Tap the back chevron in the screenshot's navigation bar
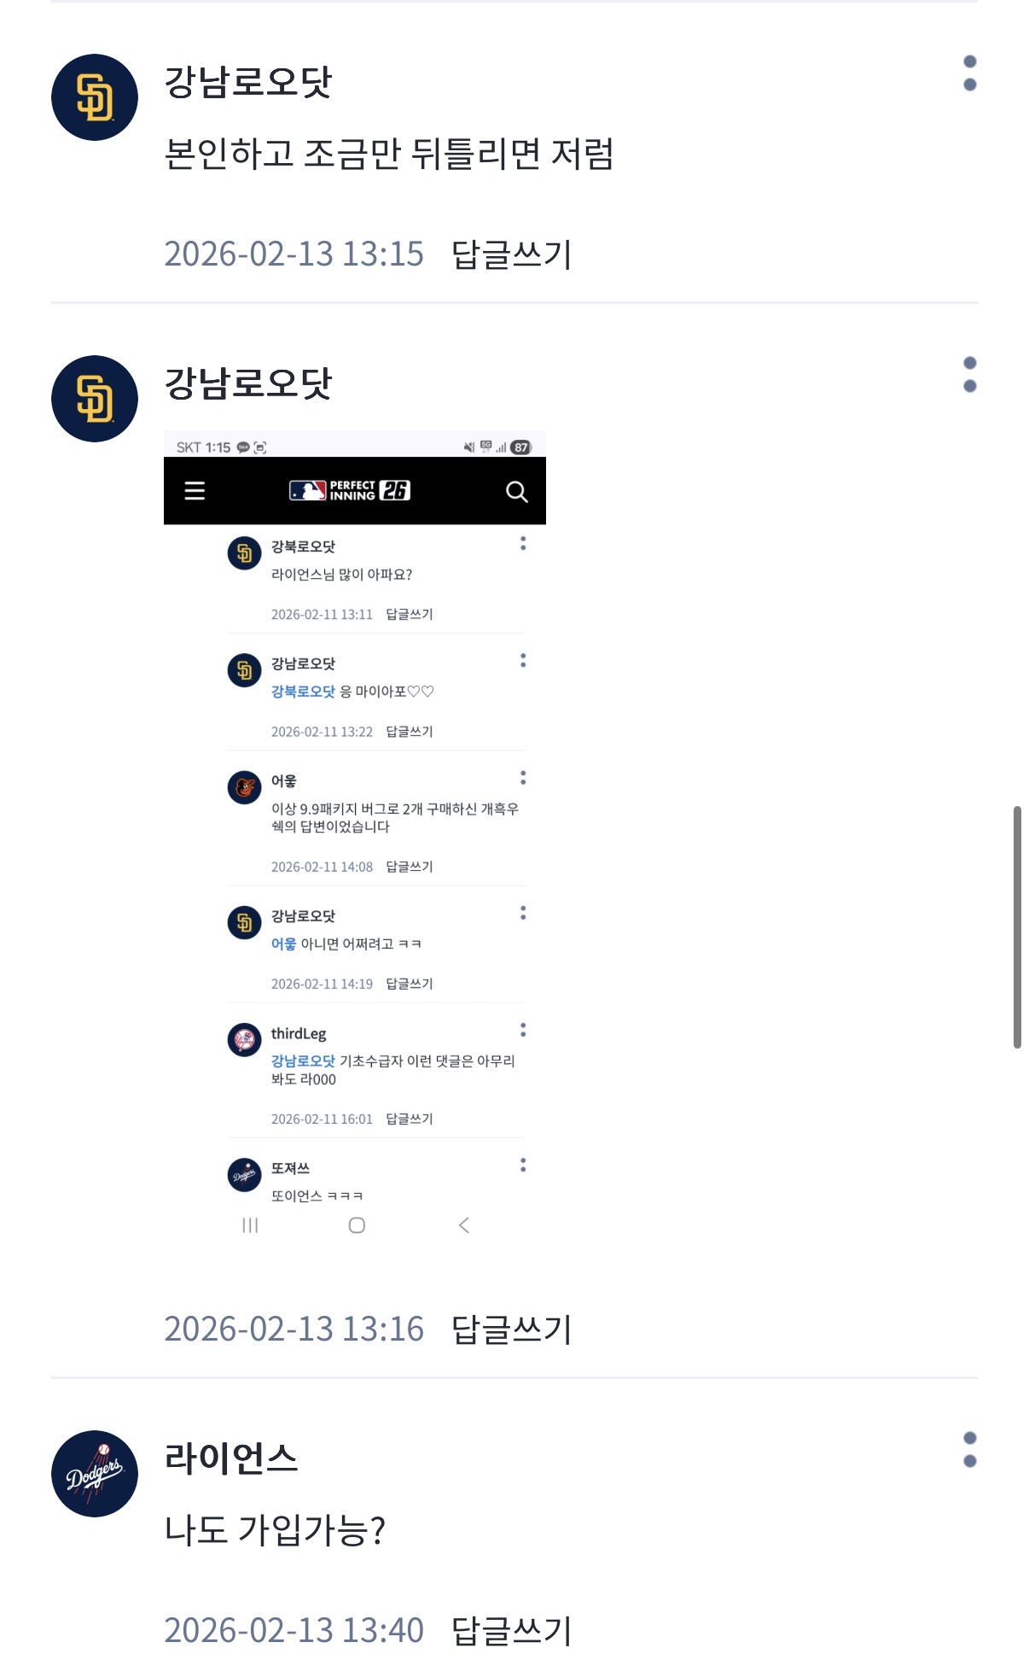This screenshot has height=1654, width=1029. (463, 1225)
